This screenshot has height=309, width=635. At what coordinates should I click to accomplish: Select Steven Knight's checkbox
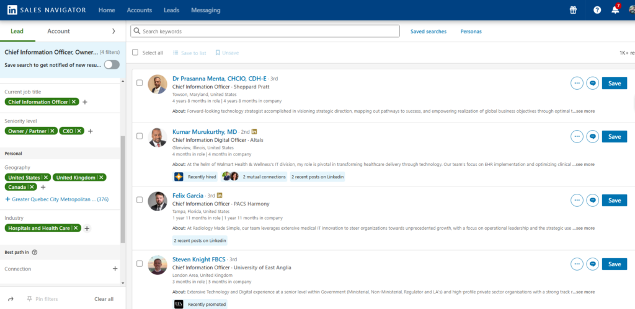pos(140,264)
